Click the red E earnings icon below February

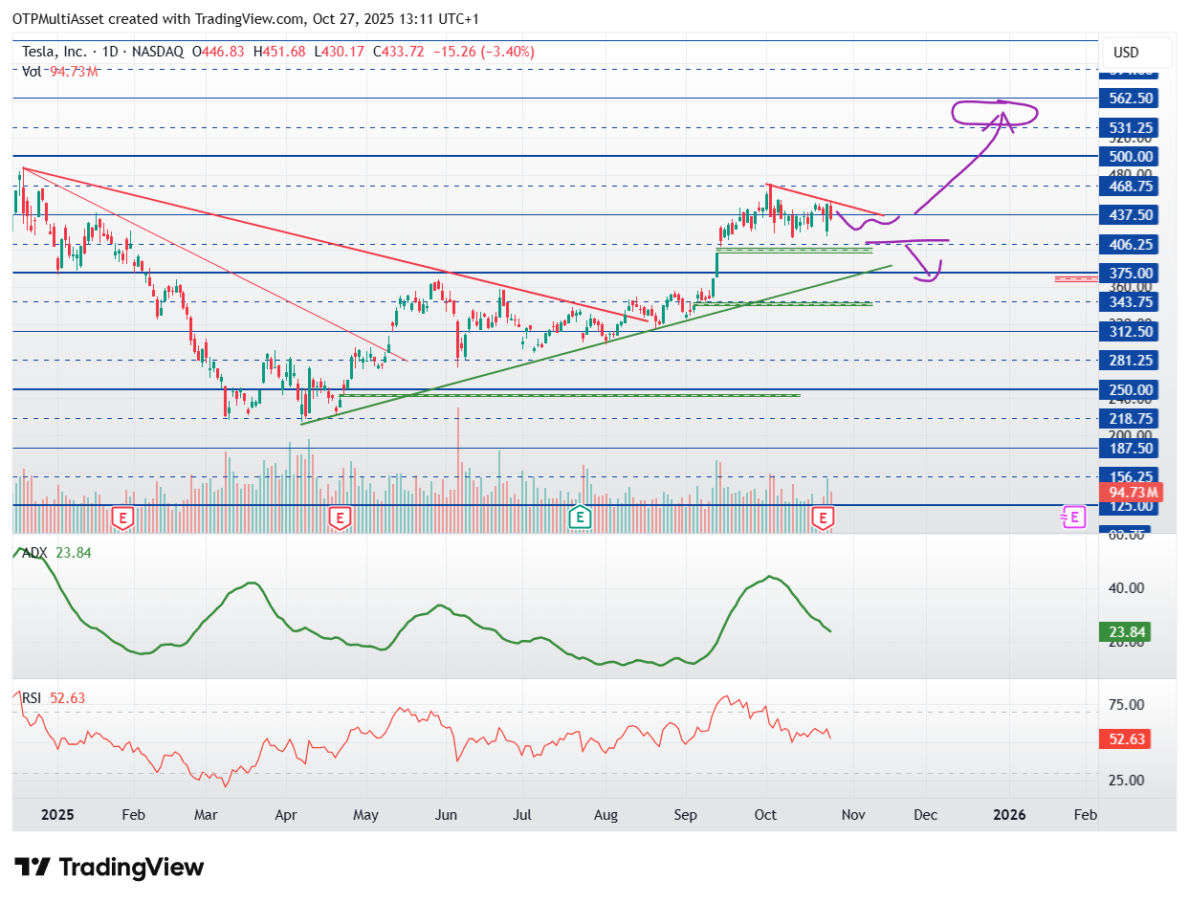(121, 518)
